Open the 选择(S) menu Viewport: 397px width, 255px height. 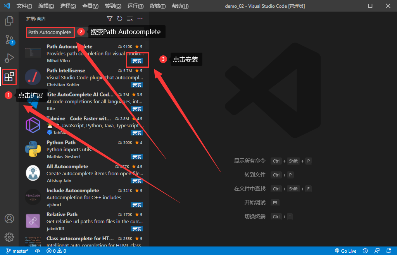tap(68, 6)
